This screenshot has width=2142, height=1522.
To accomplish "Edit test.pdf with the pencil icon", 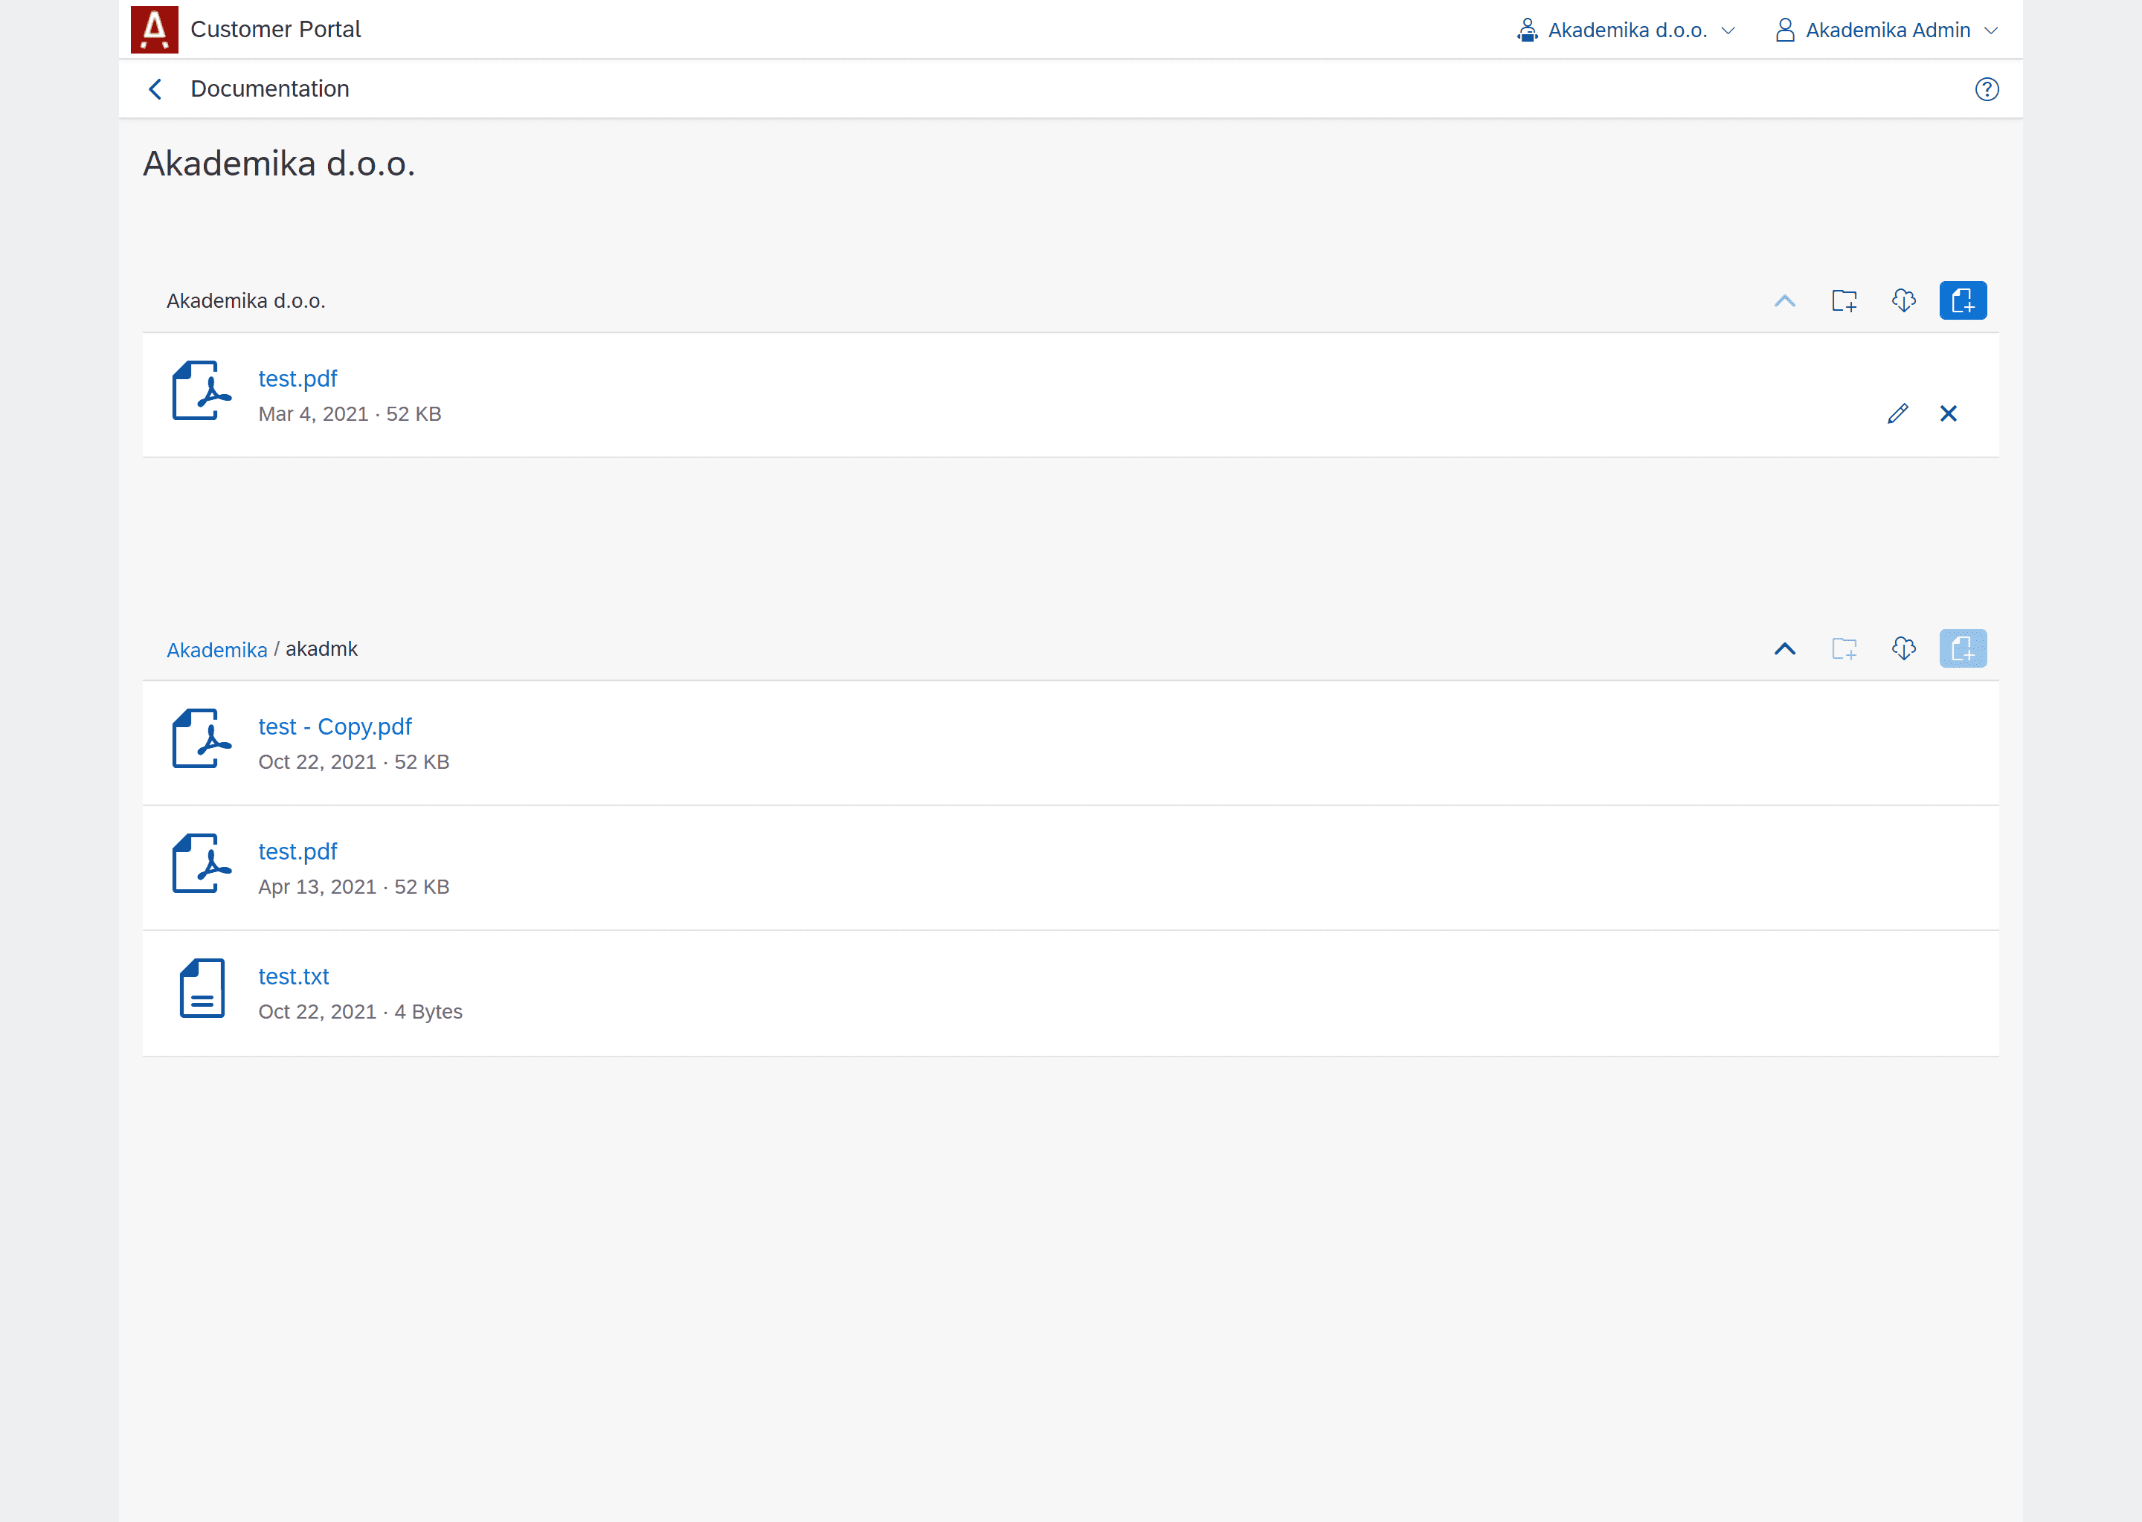I will click(1897, 413).
